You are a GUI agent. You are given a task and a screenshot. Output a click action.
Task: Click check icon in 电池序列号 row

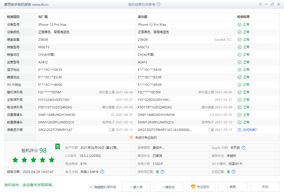pyautogui.click(x=240, y=107)
